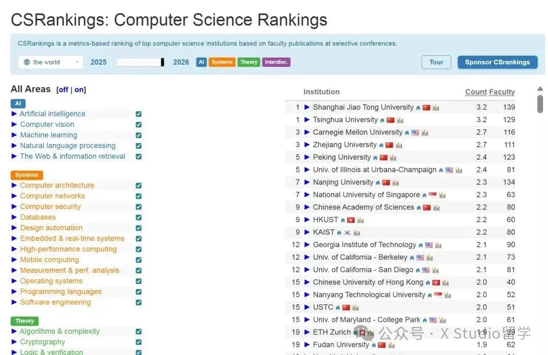The image size is (548, 355).
Task: Turn all areas off
Action: click(63, 90)
